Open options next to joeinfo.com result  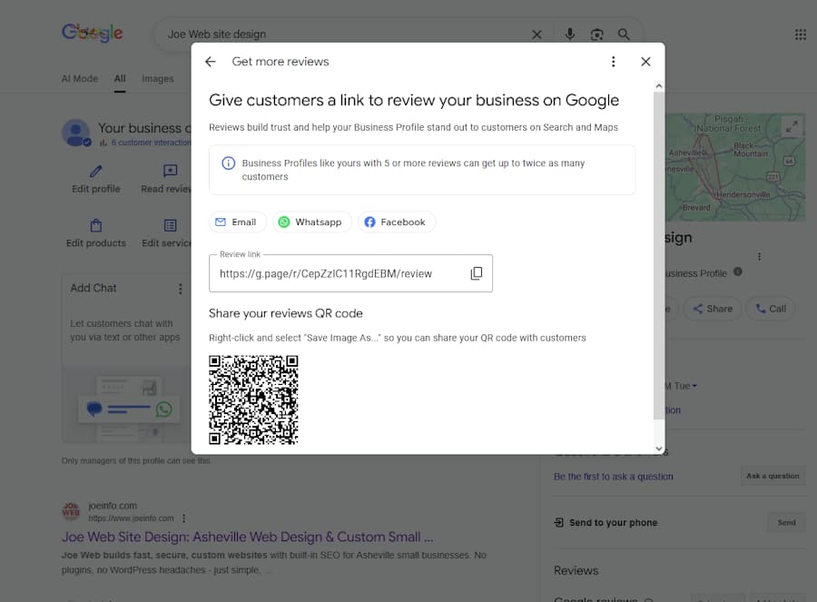(184, 518)
